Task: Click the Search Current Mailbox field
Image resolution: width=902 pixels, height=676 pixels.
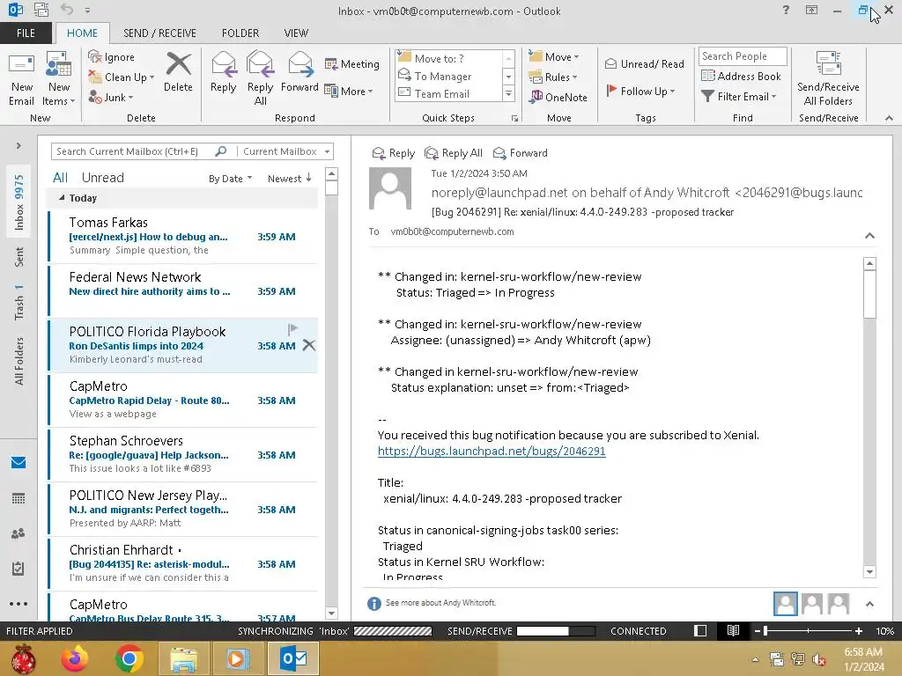Action: click(x=134, y=151)
